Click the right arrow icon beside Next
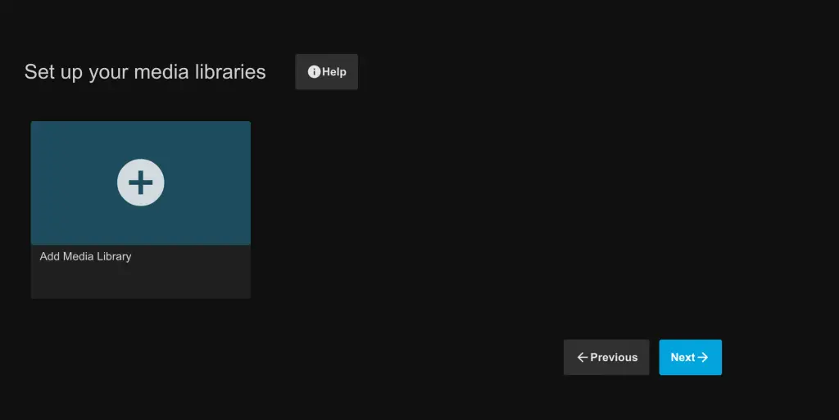The height and width of the screenshot is (420, 839). pos(703,358)
